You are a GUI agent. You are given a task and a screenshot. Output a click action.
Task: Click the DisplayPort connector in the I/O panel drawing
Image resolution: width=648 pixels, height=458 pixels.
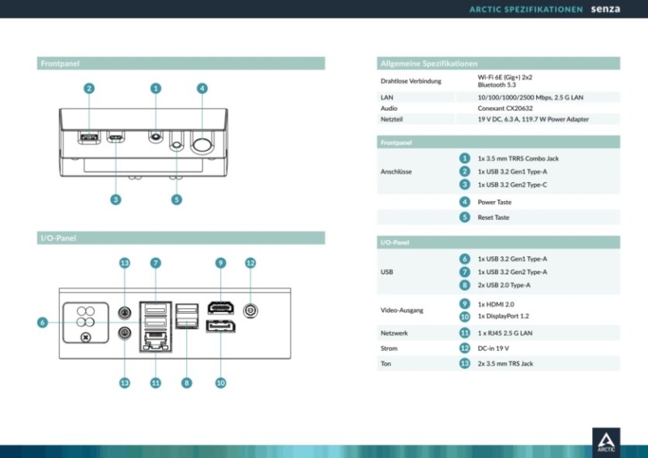pos(220,327)
